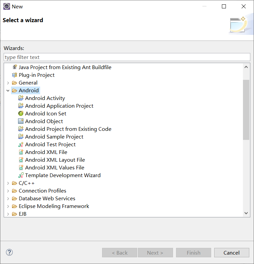The width and height of the screenshot is (254, 264).
Task: Expand the Connection Profiles category
Action: [8, 191]
